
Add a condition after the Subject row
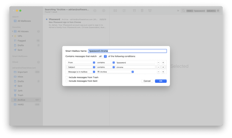pos(163,67)
